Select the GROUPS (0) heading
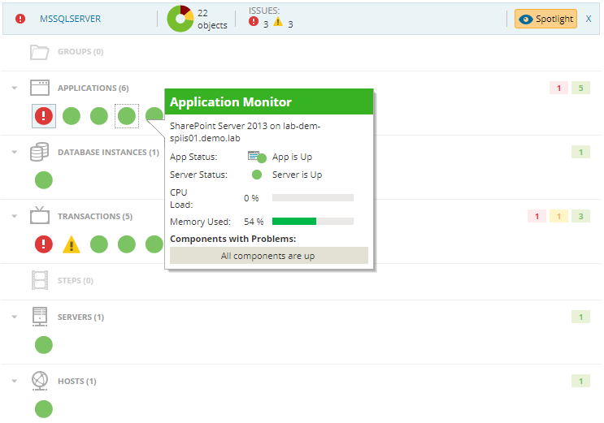The height and width of the screenshot is (423, 604). [80, 52]
